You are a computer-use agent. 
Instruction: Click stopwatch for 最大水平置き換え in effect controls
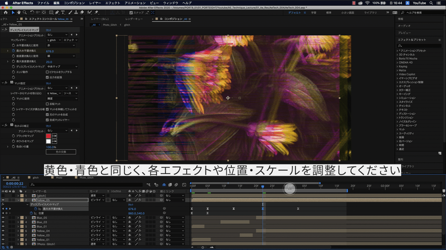coord(13,51)
